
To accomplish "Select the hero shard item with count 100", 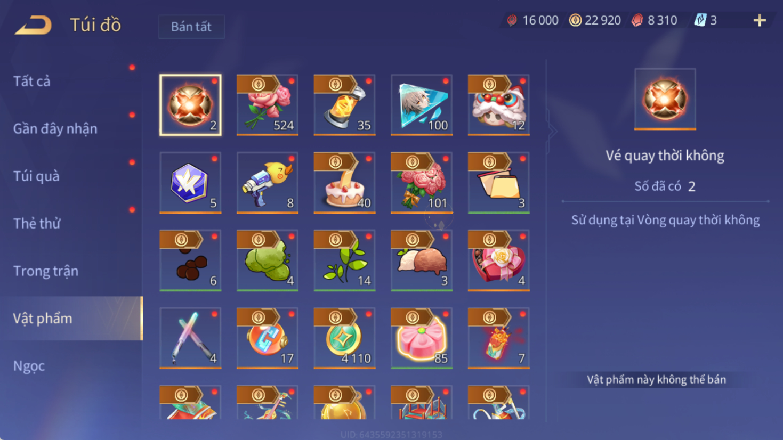I will 422,105.
